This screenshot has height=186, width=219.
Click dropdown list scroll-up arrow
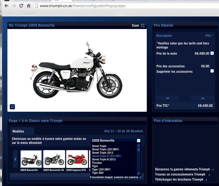[x=139, y=146]
